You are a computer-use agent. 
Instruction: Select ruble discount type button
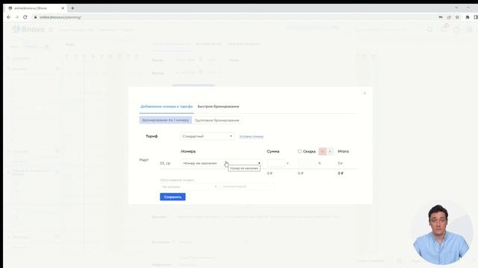(330, 151)
